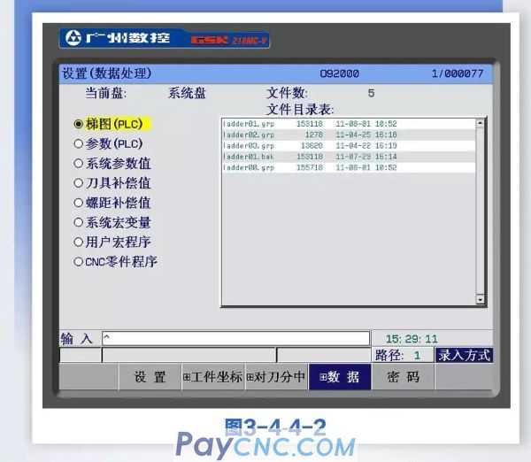Click the PayCNC.COM watermark link
Viewport: 531px width, 462px height.
pos(265,444)
